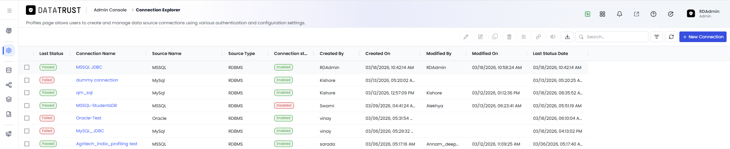The image size is (730, 149).
Task: Sort by Source Name column header
Action: click(x=167, y=53)
